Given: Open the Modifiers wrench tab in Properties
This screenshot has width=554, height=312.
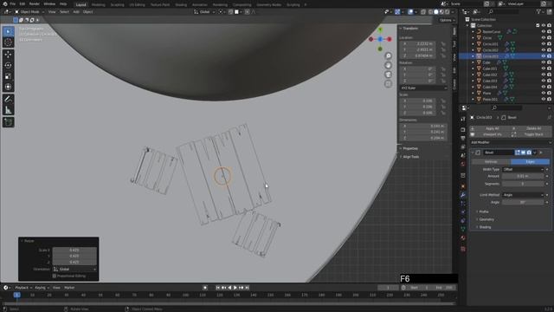Looking at the screenshot, I should coord(463,195).
